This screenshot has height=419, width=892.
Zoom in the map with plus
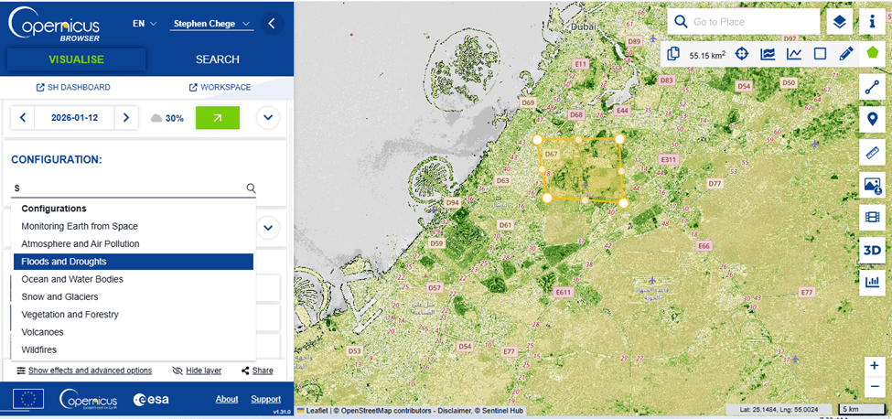point(875,366)
